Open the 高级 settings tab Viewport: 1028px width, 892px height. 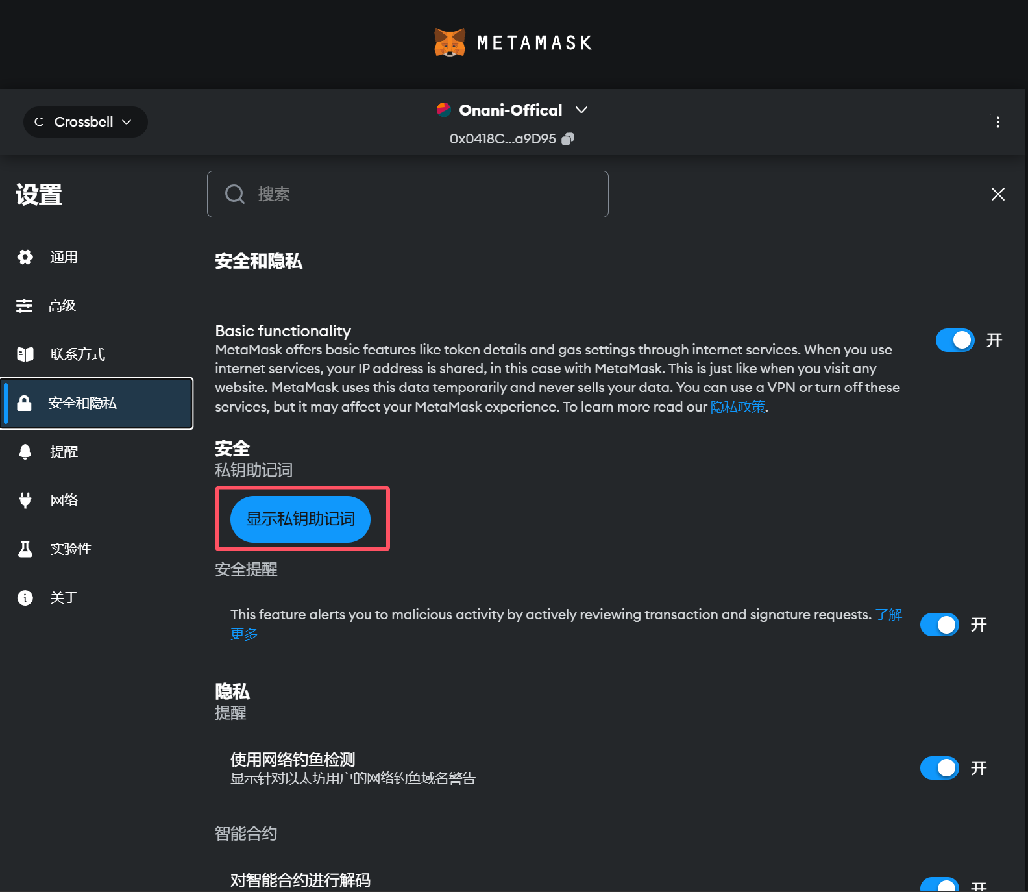[x=97, y=306]
